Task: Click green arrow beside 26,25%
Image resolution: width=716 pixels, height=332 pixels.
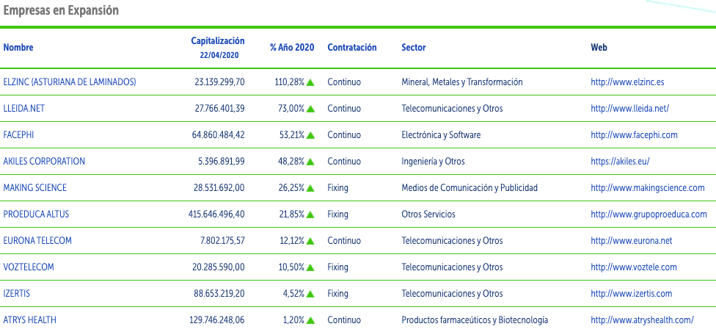Action: 310,188
